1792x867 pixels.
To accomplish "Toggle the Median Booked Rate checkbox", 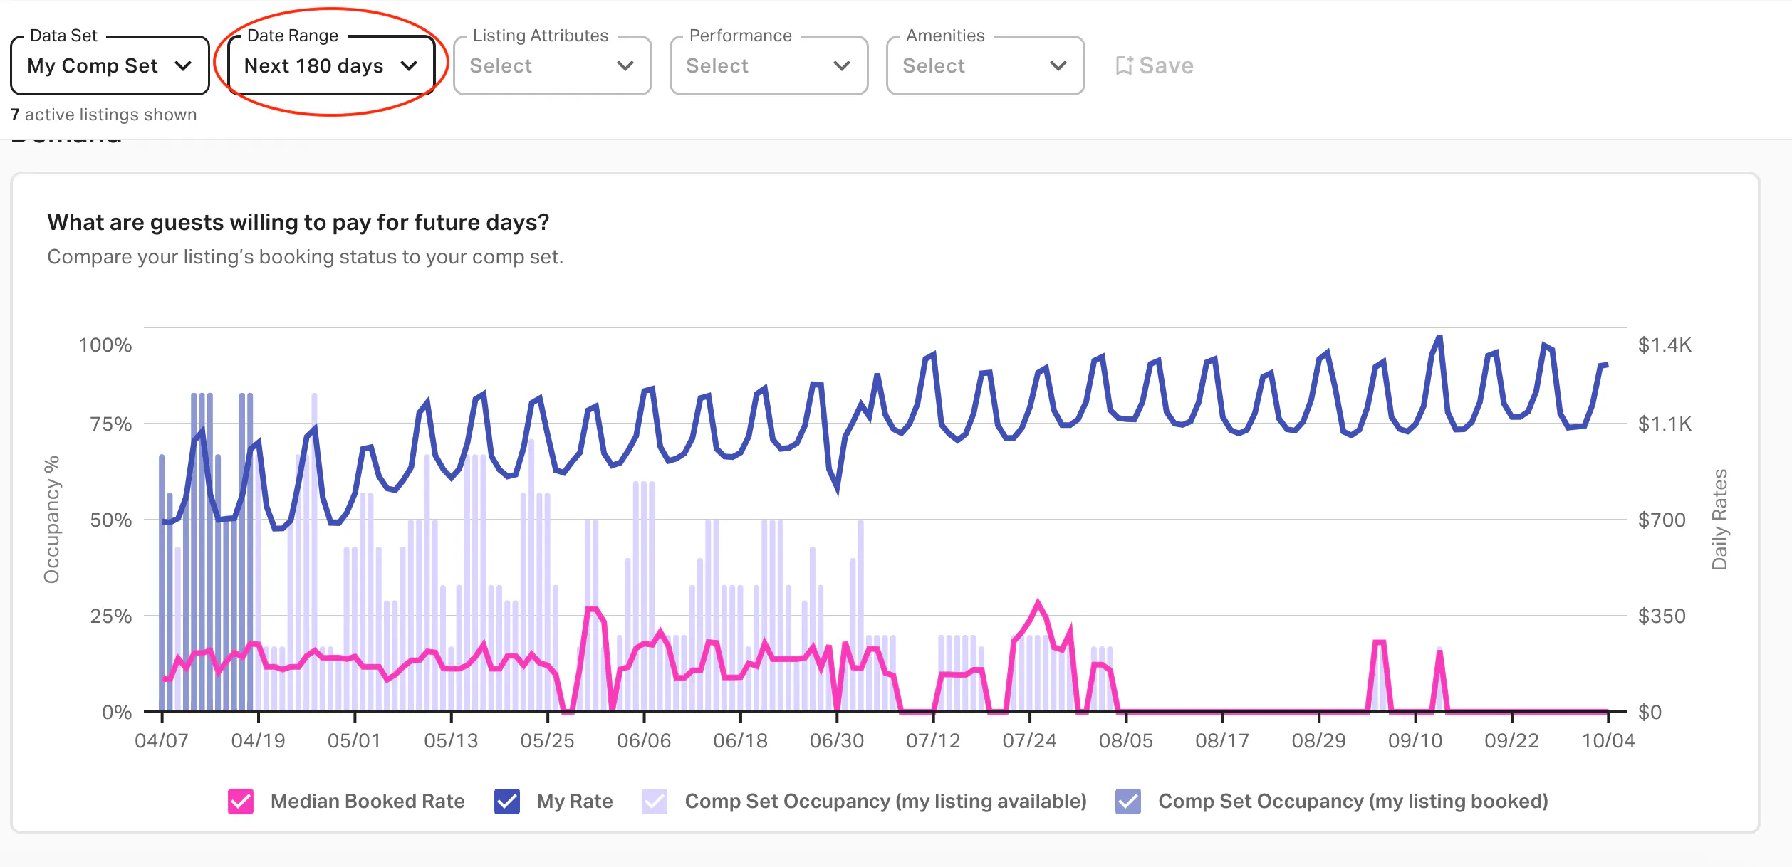I will 241,802.
